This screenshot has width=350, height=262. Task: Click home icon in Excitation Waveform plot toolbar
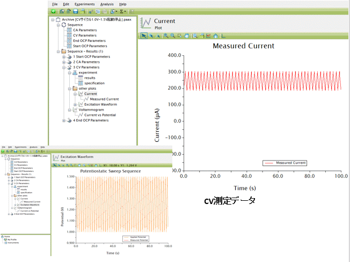tap(96, 165)
